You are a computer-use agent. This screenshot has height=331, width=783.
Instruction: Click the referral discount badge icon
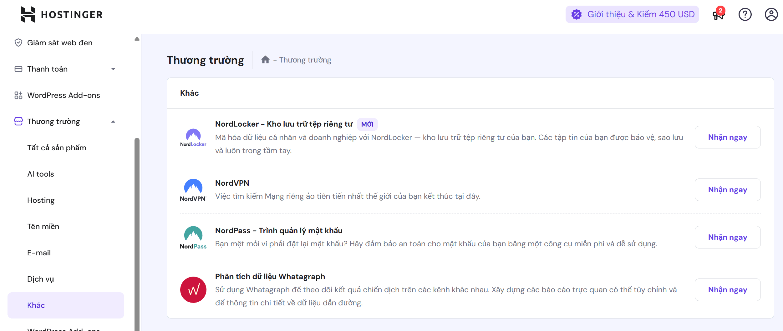(x=577, y=14)
